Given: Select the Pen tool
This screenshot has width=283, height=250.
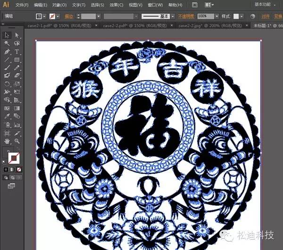Looking at the screenshot, I should point(7,52).
